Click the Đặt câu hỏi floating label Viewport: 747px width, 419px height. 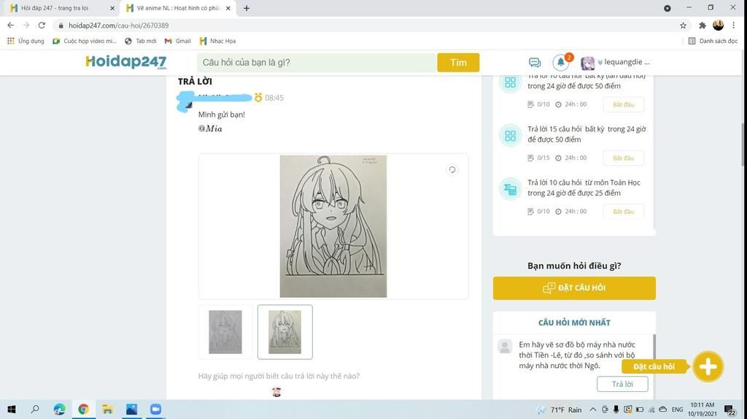pos(654,366)
